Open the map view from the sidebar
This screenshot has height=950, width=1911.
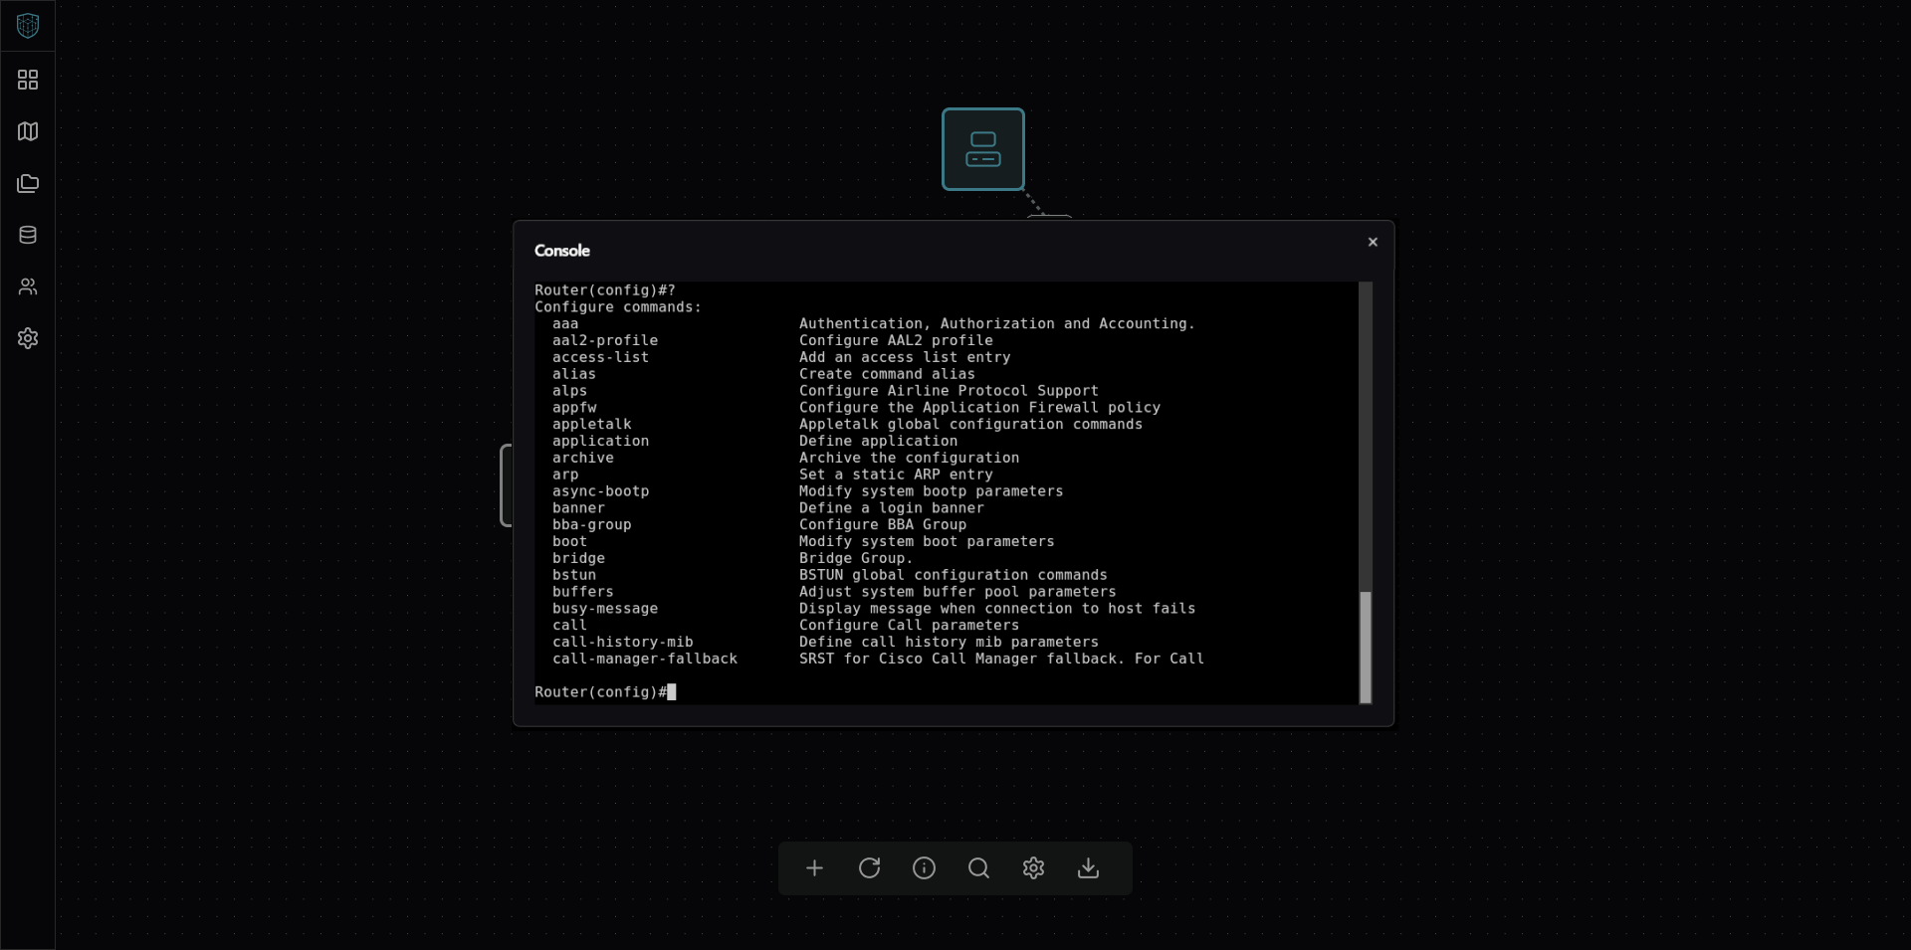(x=28, y=131)
